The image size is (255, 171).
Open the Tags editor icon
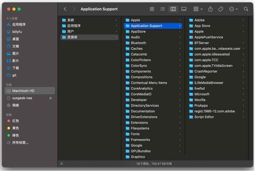(221, 9)
